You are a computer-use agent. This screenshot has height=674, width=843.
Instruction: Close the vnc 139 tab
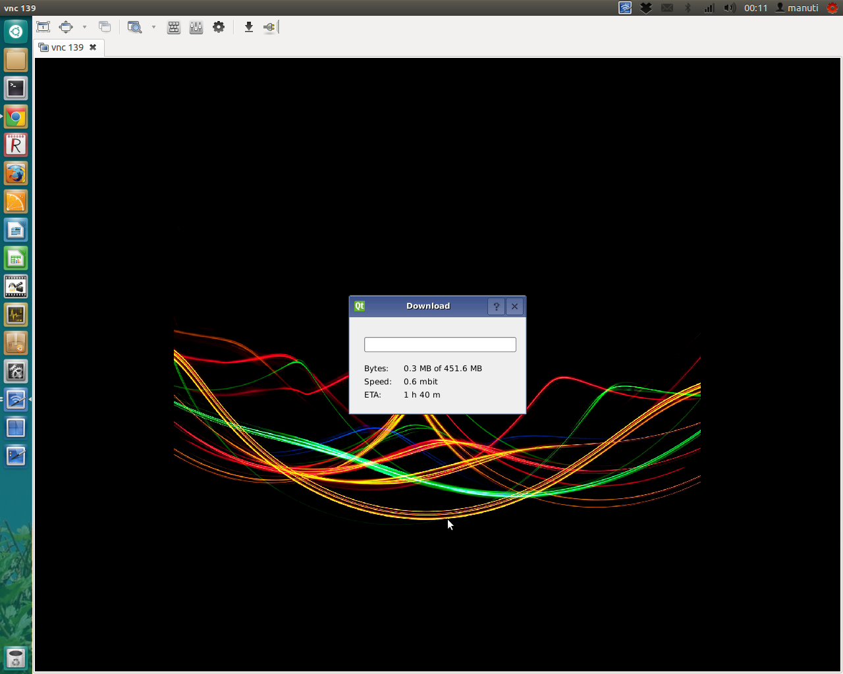93,47
